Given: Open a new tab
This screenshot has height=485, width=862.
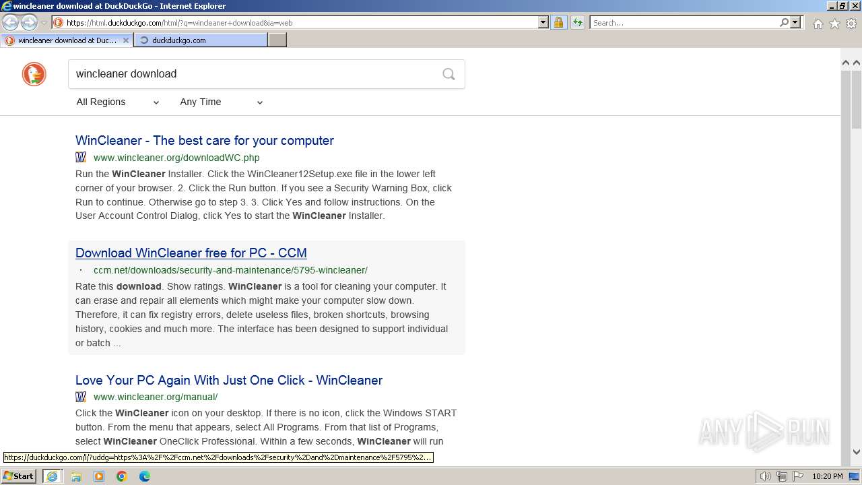Looking at the screenshot, I should [x=277, y=40].
